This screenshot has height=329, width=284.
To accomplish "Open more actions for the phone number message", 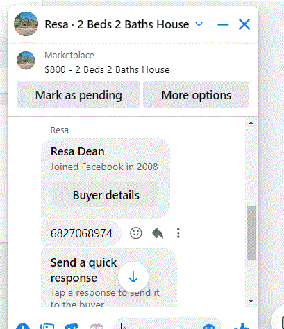I will (178, 233).
